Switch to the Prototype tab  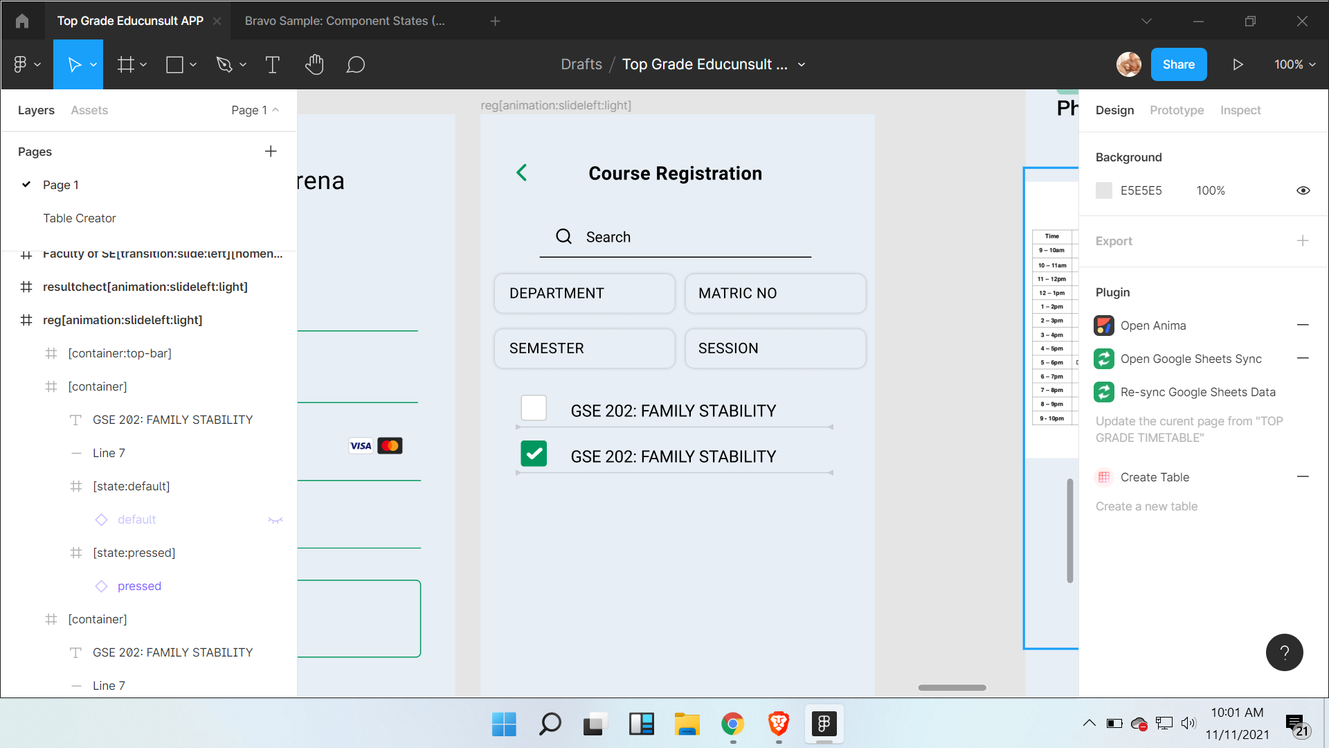point(1177,110)
